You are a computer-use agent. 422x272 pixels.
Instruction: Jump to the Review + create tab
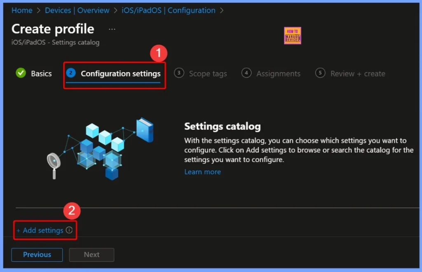click(x=357, y=74)
